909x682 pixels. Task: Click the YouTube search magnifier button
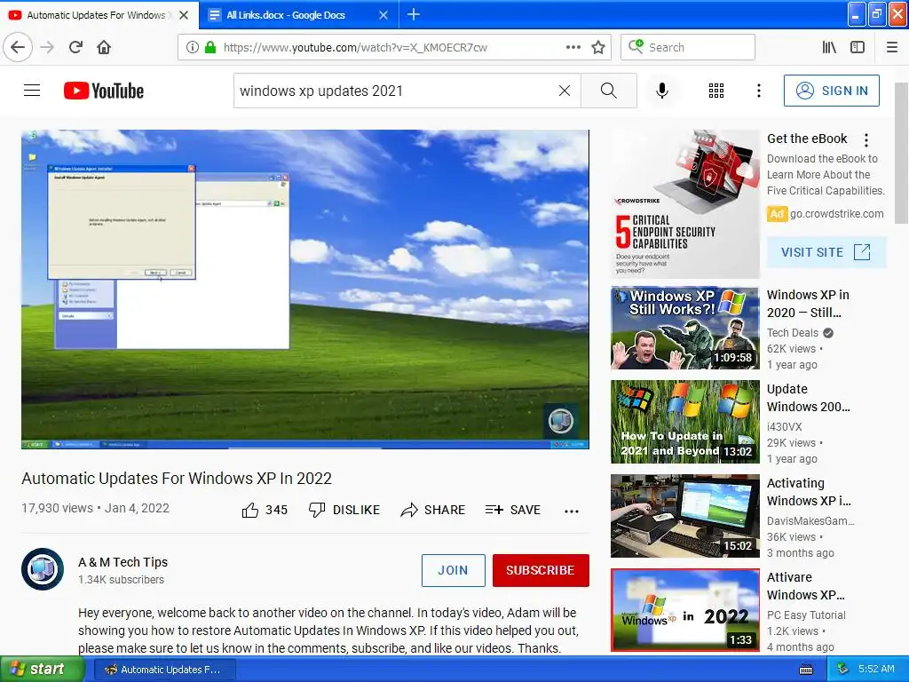click(609, 91)
